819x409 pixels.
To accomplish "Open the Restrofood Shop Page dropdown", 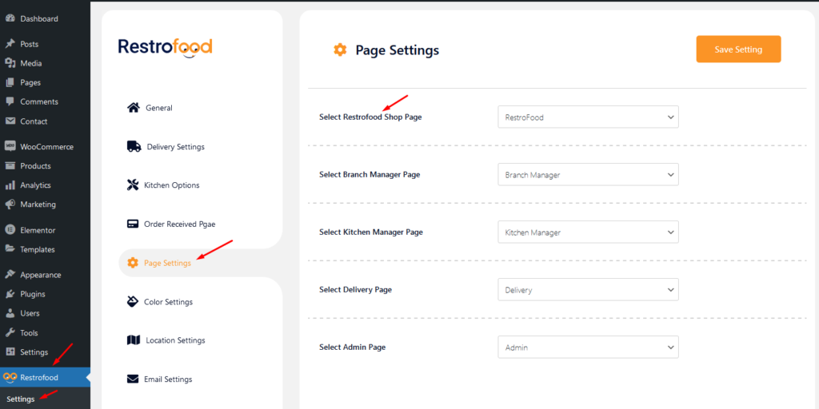I will 588,117.
